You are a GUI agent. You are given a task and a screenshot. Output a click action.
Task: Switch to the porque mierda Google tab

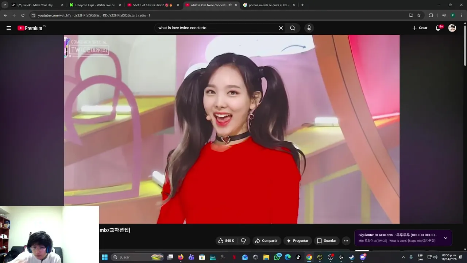pyautogui.click(x=268, y=5)
